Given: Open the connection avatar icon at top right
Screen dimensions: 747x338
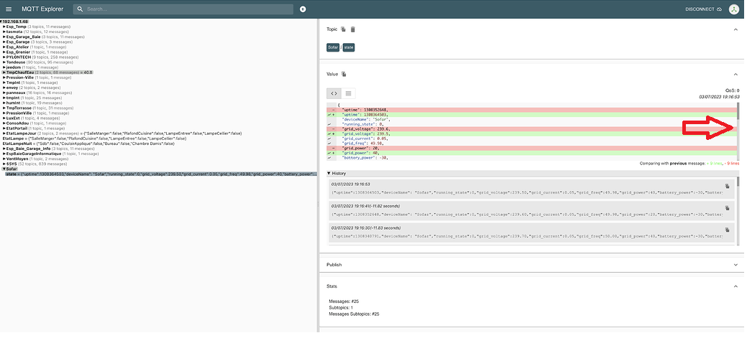Looking at the screenshot, I should [733, 9].
